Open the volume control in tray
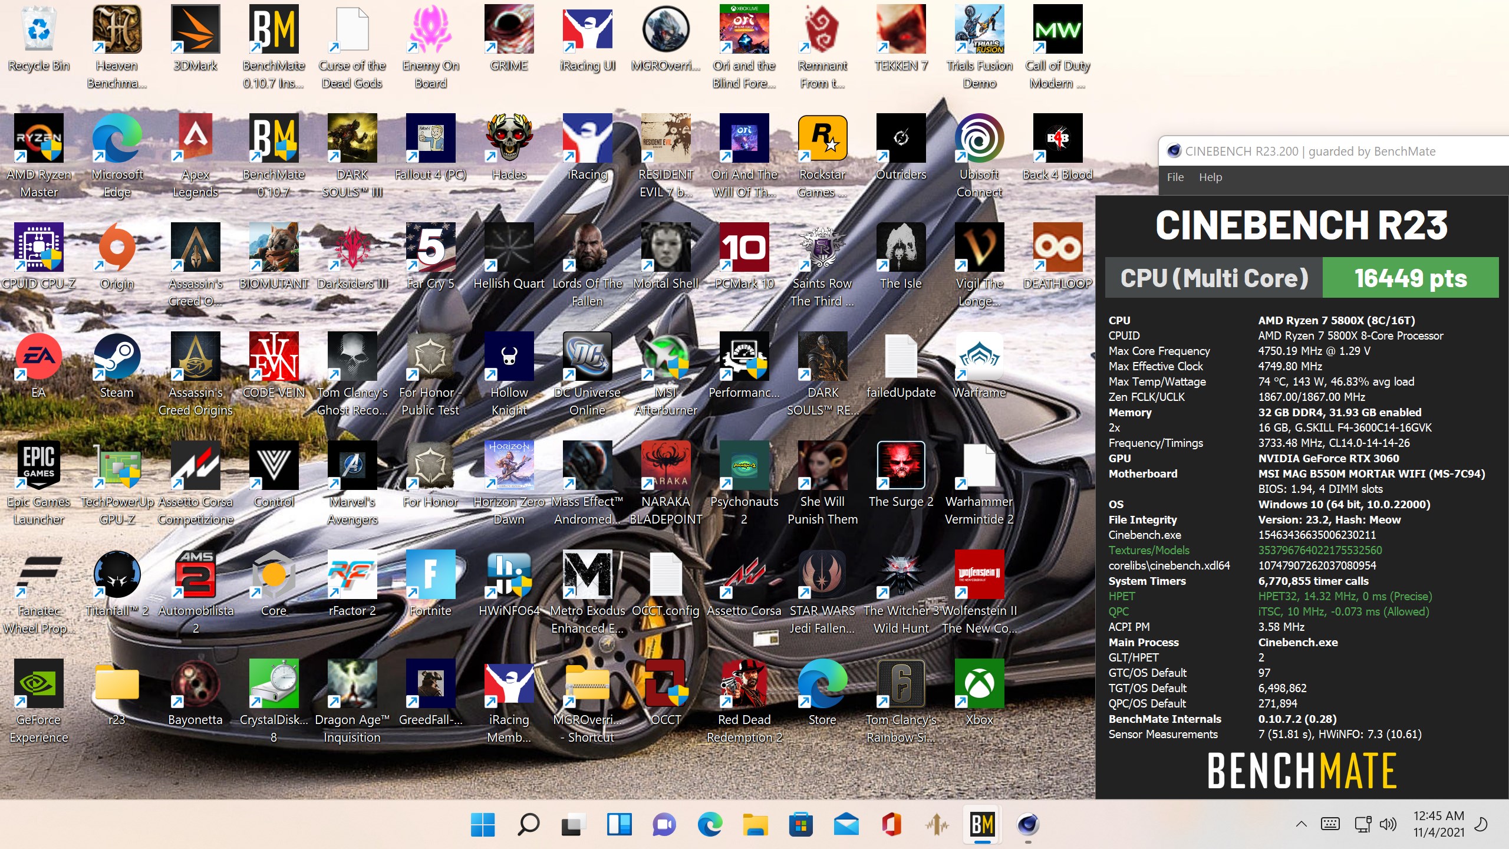 point(1388,824)
